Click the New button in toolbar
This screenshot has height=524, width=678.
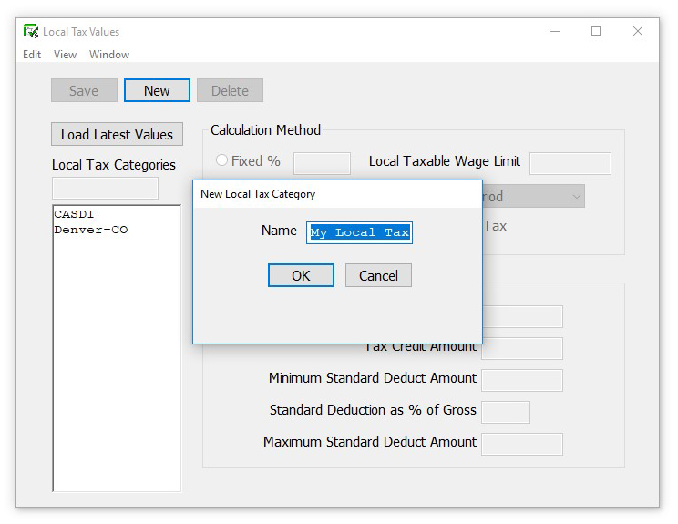click(157, 91)
